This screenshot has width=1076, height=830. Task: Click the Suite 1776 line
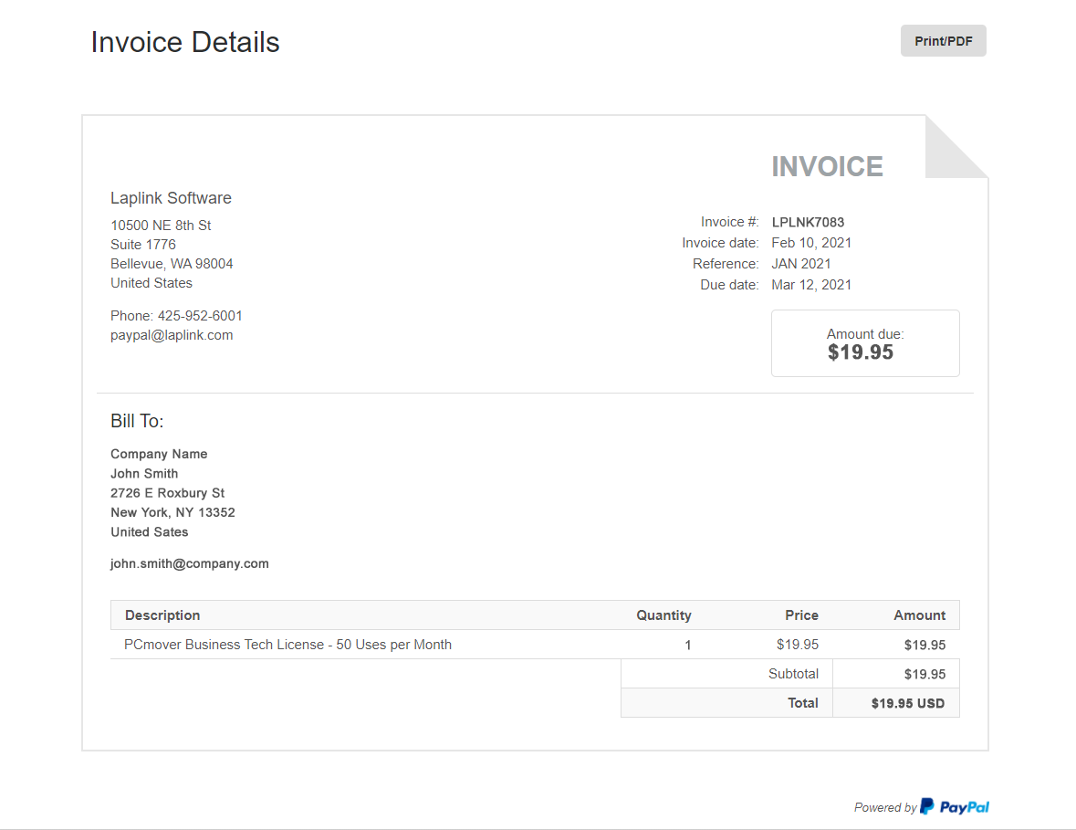tap(143, 245)
